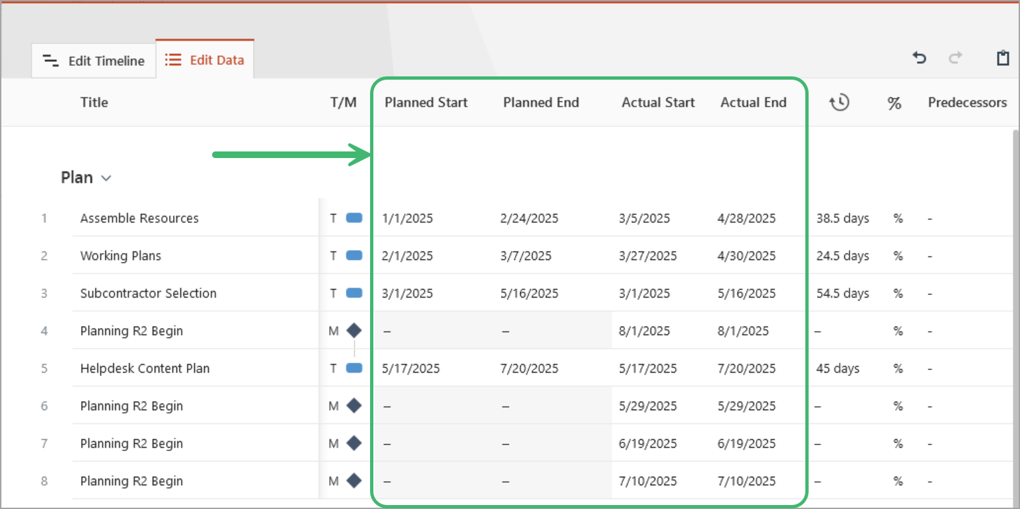The width and height of the screenshot is (1020, 509).
Task: Click the Actual Start date for Working Plans
Action: (x=647, y=255)
